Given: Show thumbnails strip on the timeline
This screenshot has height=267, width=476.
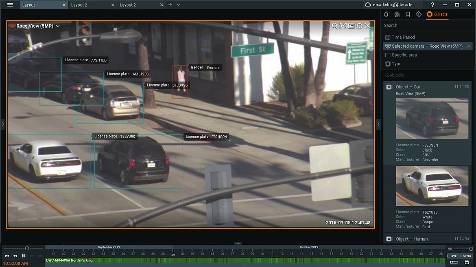Looking at the screenshot, I should (454, 262).
